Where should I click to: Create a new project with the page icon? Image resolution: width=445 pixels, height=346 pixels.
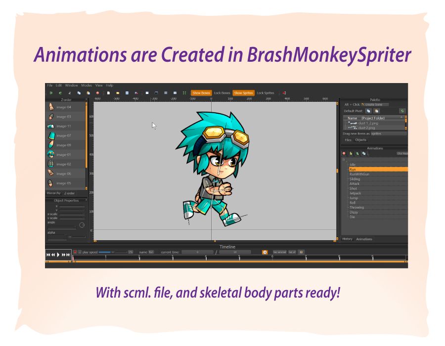(108, 93)
